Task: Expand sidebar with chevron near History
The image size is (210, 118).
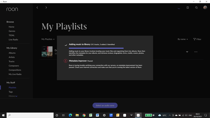Action: (16, 96)
